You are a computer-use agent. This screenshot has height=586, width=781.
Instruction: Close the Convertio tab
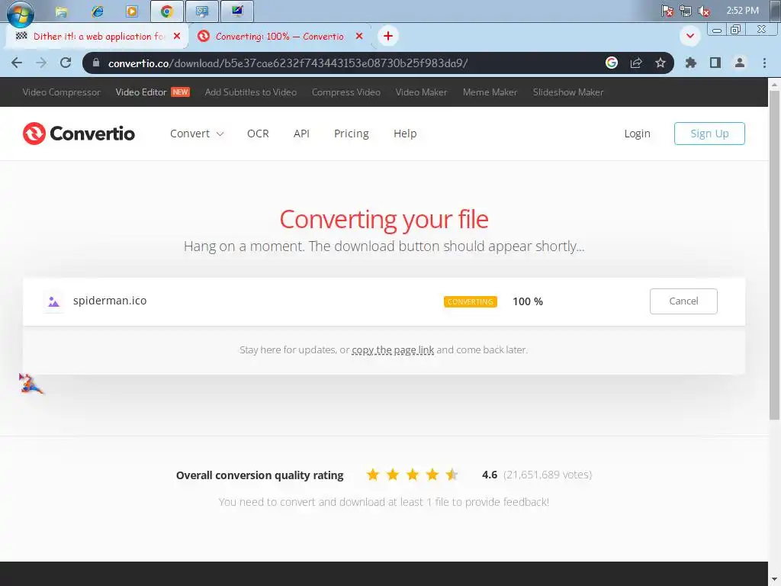pyautogui.click(x=359, y=37)
